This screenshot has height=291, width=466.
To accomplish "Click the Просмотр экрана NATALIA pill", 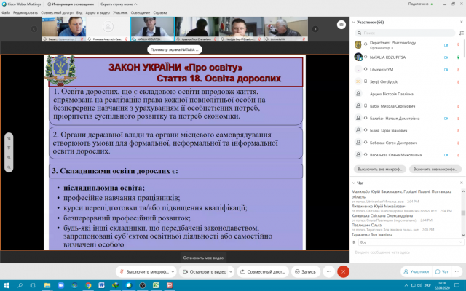I will (175, 49).
